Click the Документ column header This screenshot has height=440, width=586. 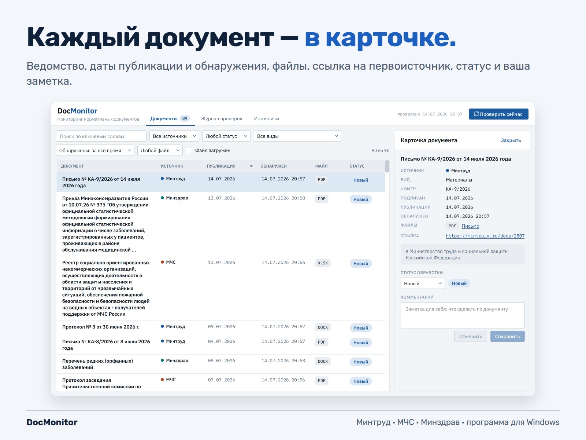point(73,166)
